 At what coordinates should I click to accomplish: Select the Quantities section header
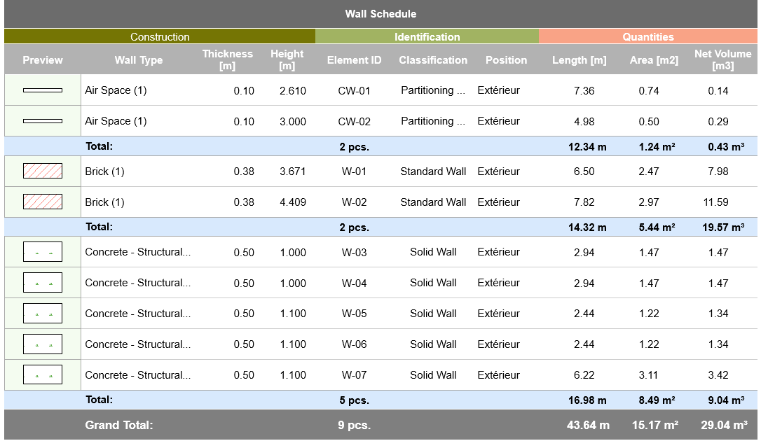[x=648, y=36]
